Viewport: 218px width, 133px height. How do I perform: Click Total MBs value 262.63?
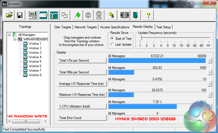pyautogui.click(x=157, y=68)
